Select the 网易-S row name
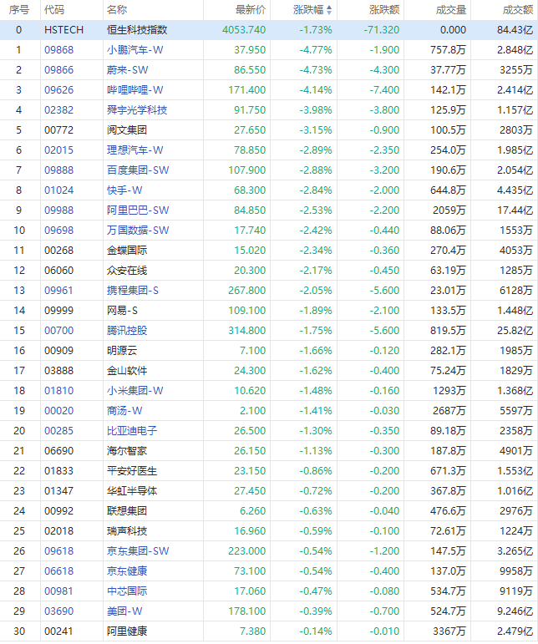538x644 pixels. [x=122, y=311]
